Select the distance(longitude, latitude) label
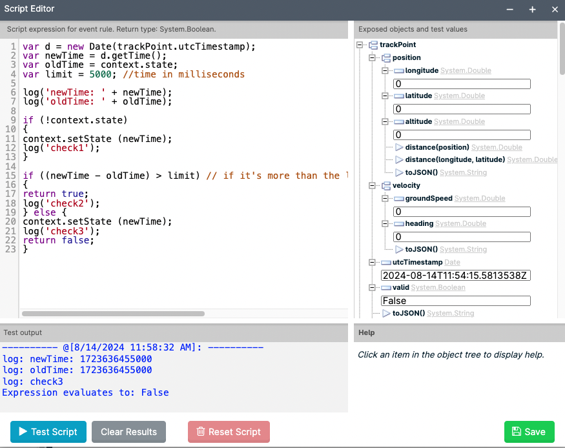 click(x=455, y=159)
